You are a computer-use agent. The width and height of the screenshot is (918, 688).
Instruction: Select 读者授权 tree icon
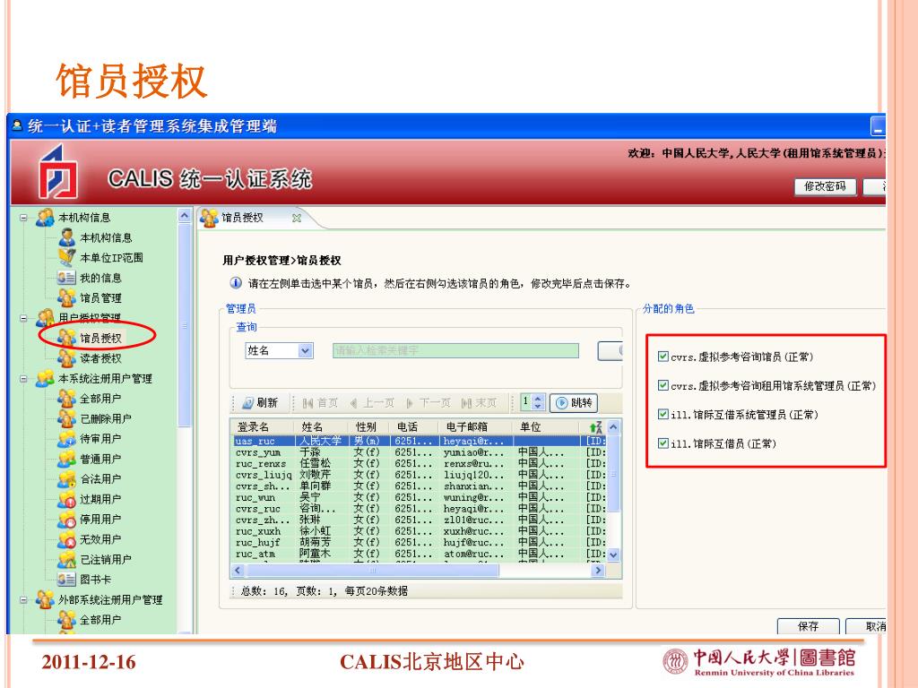tap(66, 358)
